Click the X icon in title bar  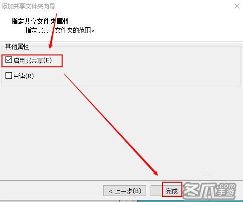(x=237, y=6)
